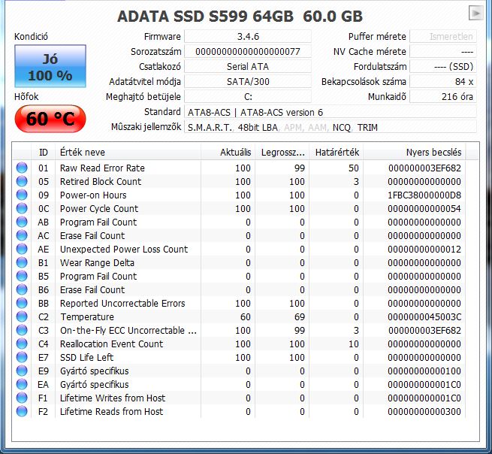492x454 pixels.
Task: Click raw value 0000000000012
Action: (424, 249)
